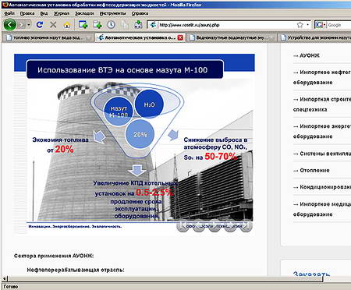Open Downloads toolbar icon
The image size is (351, 290).
[x=138, y=25]
